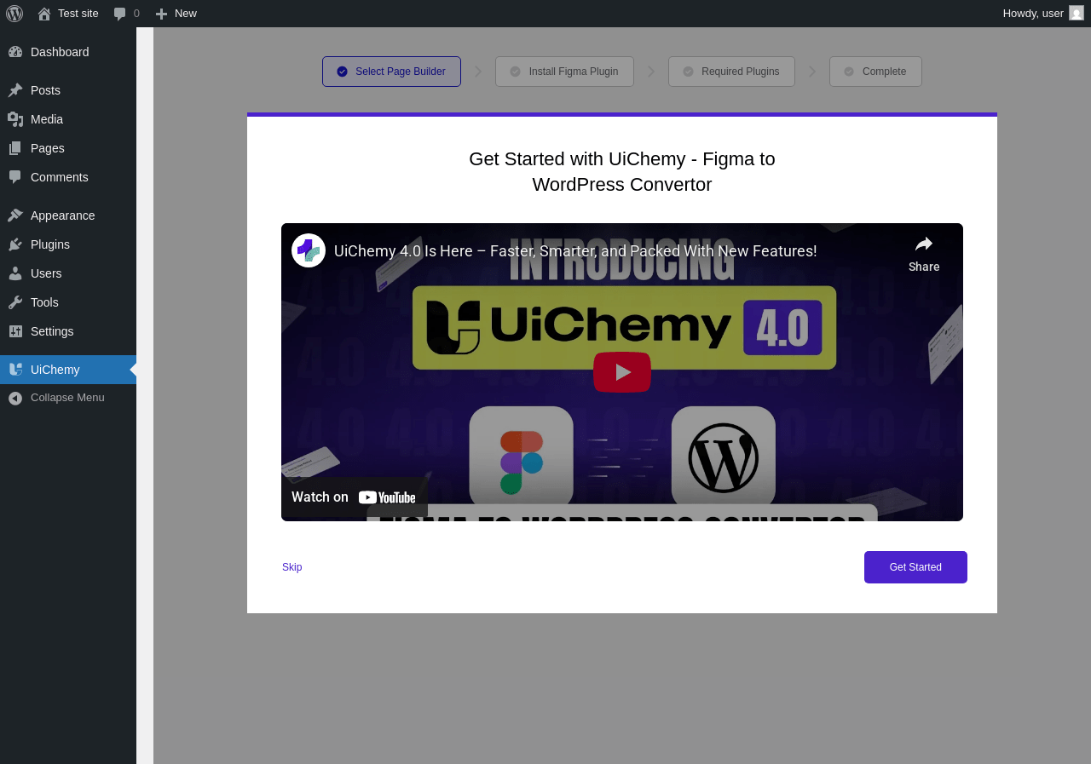Select the Select Page Builder step
The width and height of the screenshot is (1091, 764).
click(x=391, y=72)
